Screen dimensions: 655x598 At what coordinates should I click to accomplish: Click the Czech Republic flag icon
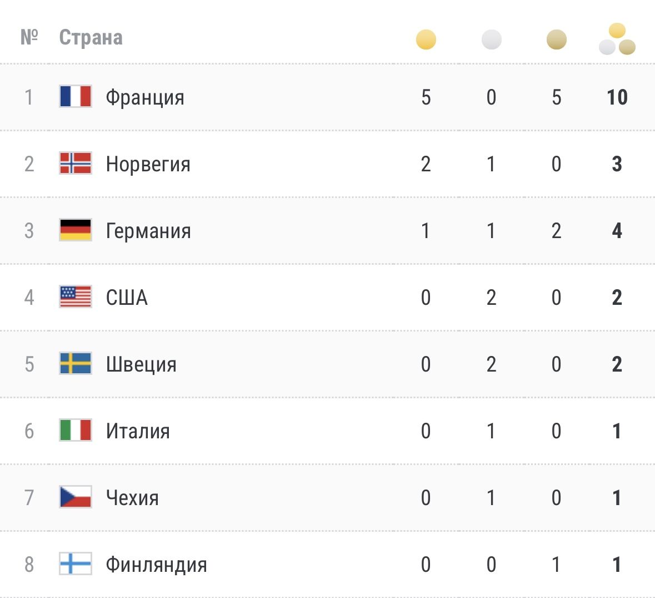coord(76,497)
